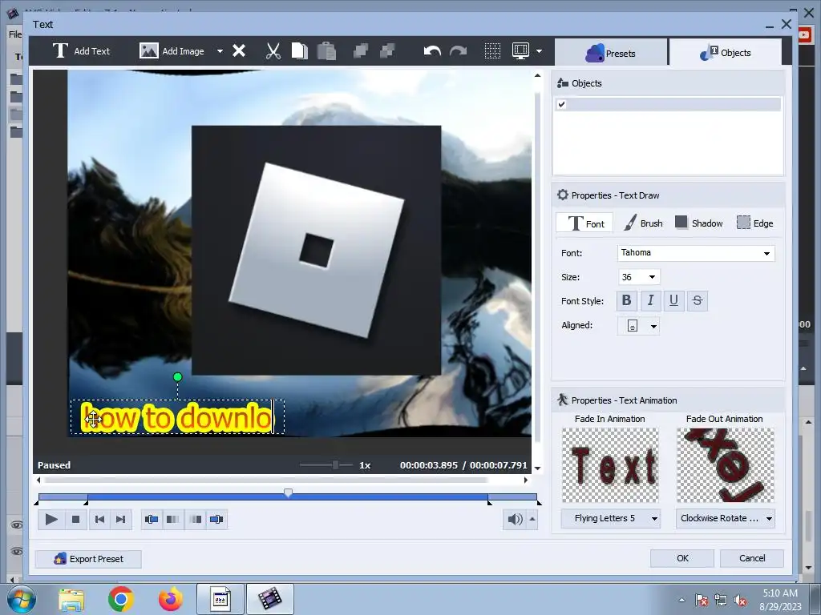Toggle Italic font style
The image size is (821, 615).
pyautogui.click(x=650, y=301)
